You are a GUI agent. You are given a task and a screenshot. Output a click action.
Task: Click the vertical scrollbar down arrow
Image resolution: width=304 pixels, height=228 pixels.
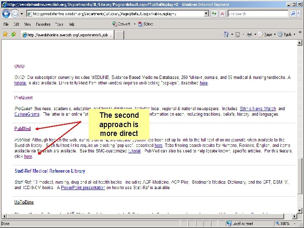[299, 211]
